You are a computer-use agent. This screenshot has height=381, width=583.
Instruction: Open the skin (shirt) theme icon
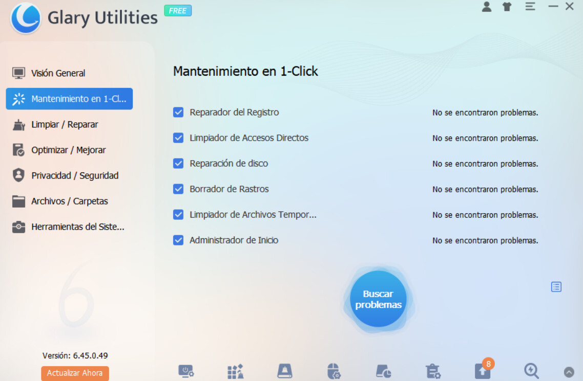coord(507,7)
